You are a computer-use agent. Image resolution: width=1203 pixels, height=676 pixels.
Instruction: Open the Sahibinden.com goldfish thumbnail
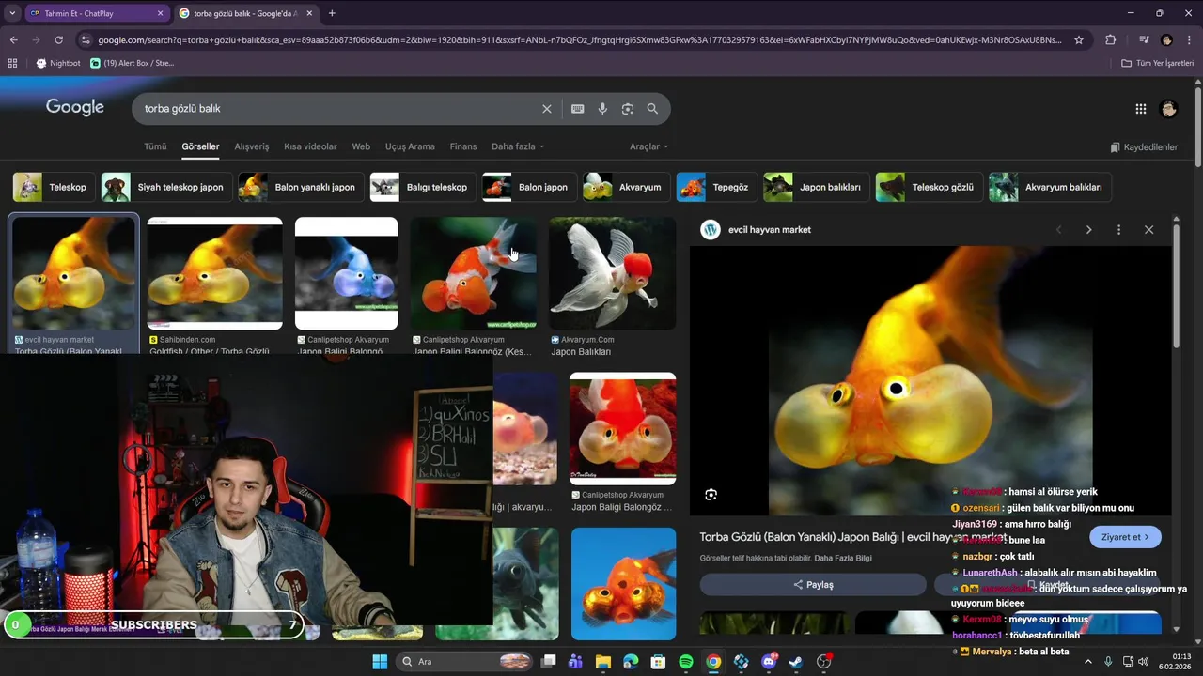(x=214, y=273)
